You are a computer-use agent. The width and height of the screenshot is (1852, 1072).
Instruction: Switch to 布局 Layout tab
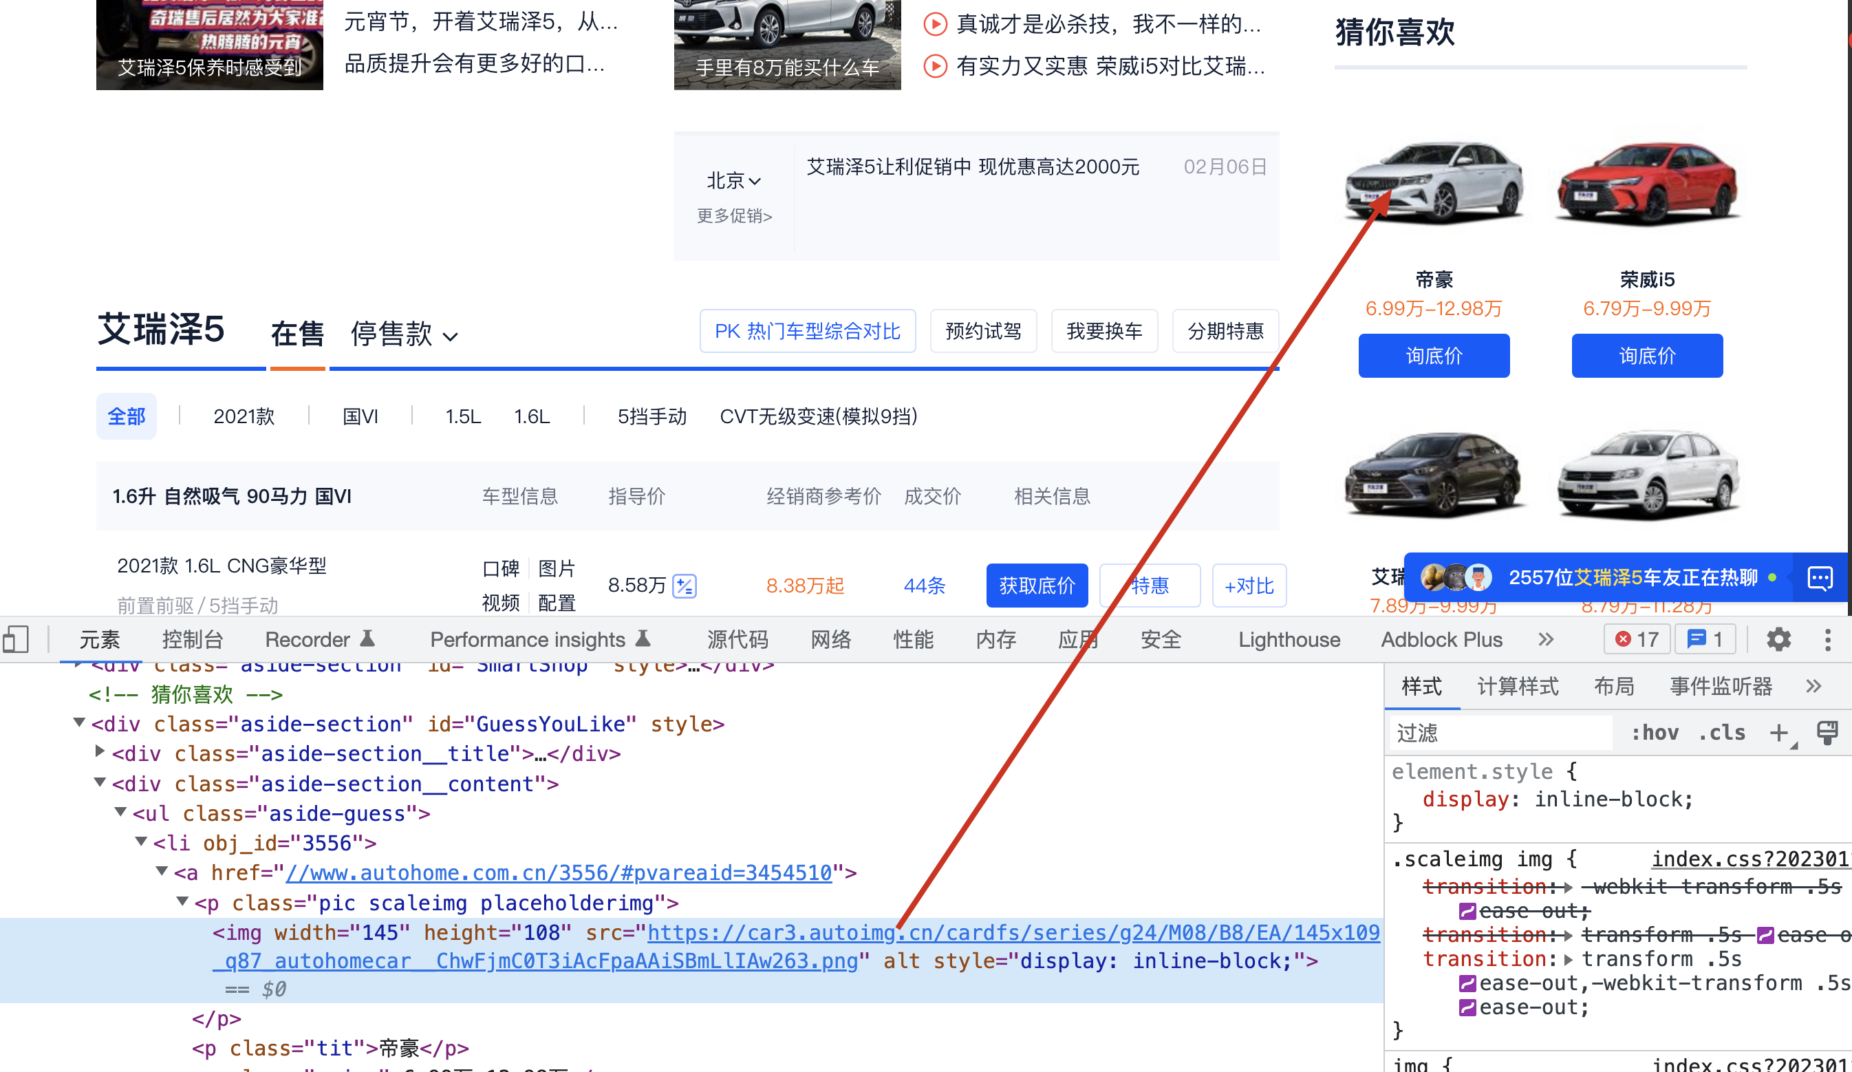click(x=1613, y=686)
